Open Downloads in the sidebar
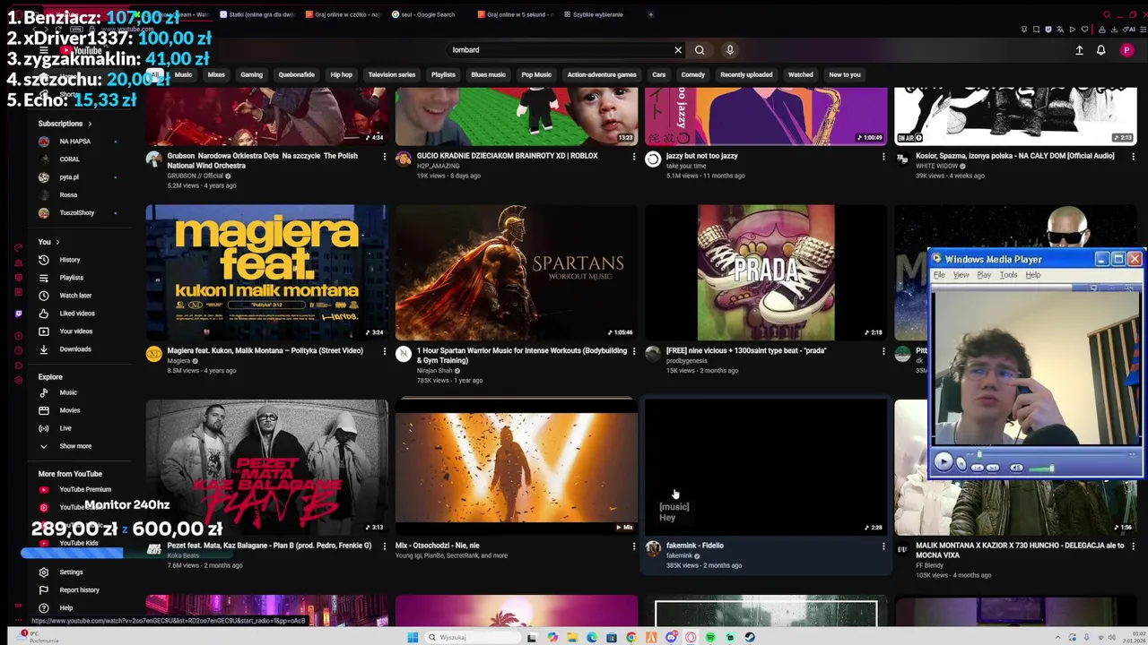The width and height of the screenshot is (1148, 645). (x=75, y=349)
